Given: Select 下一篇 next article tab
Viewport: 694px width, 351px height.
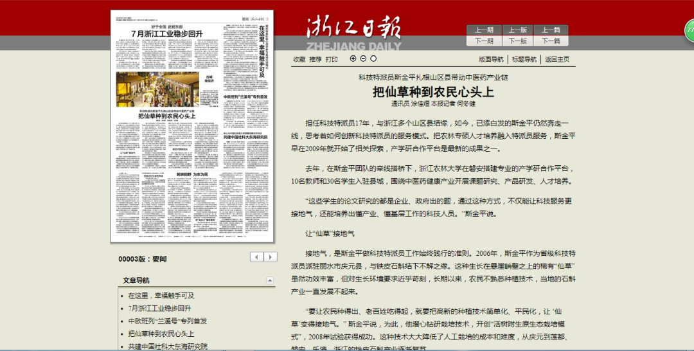Looking at the screenshot, I should [551, 40].
